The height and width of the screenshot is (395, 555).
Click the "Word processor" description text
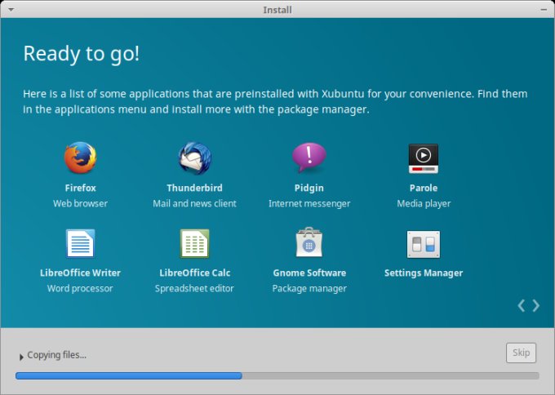click(x=80, y=288)
